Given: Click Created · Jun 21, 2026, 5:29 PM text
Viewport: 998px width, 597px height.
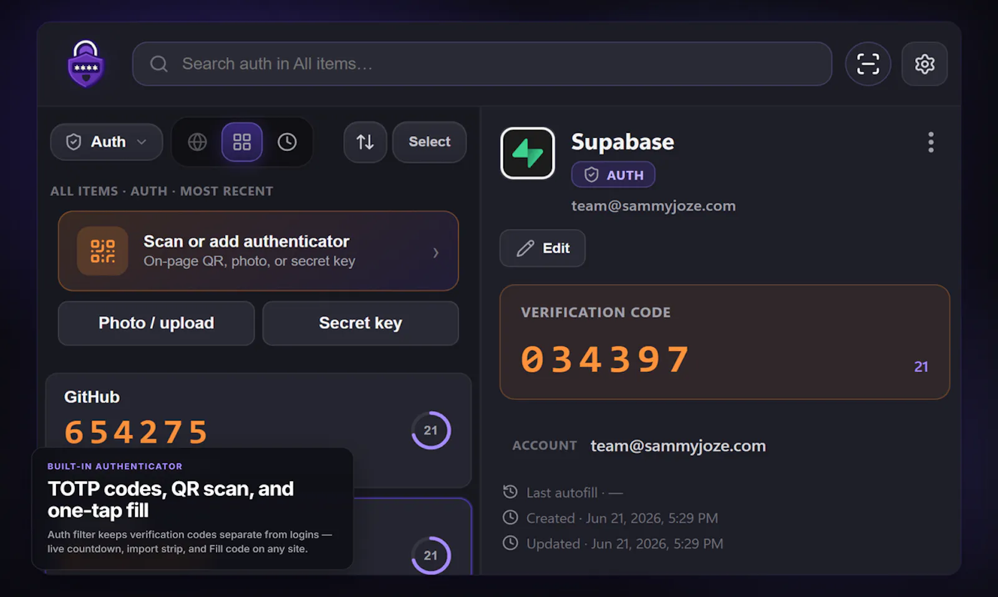Looking at the screenshot, I should (622, 518).
